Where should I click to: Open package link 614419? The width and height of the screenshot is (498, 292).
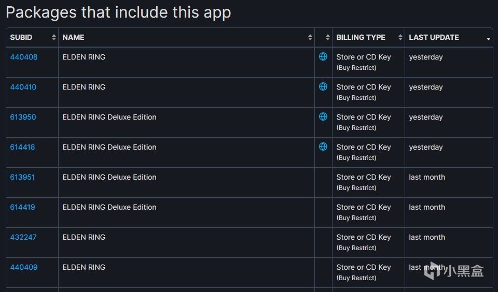(x=22, y=207)
